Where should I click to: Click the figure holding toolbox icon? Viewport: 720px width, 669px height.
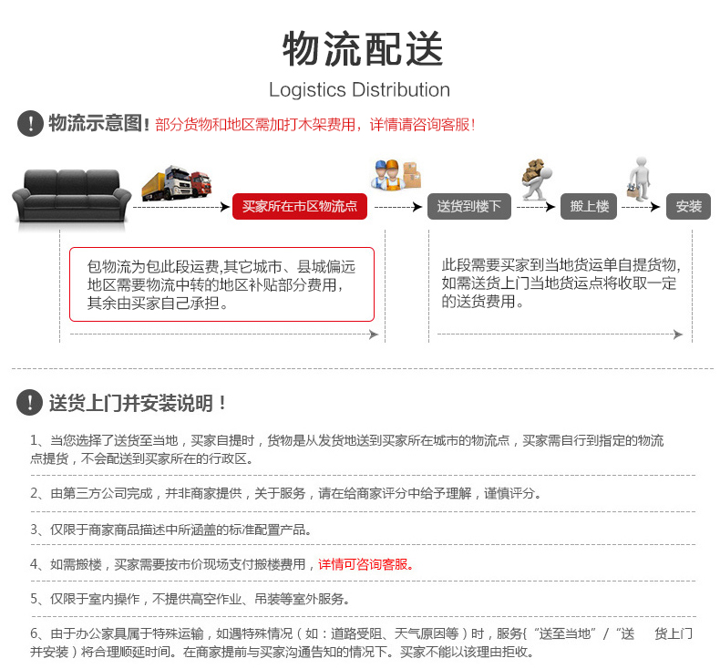point(640,179)
